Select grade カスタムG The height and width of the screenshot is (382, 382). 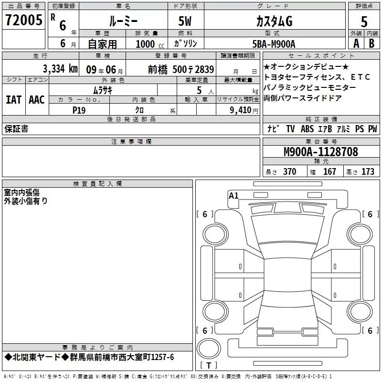[274, 21]
